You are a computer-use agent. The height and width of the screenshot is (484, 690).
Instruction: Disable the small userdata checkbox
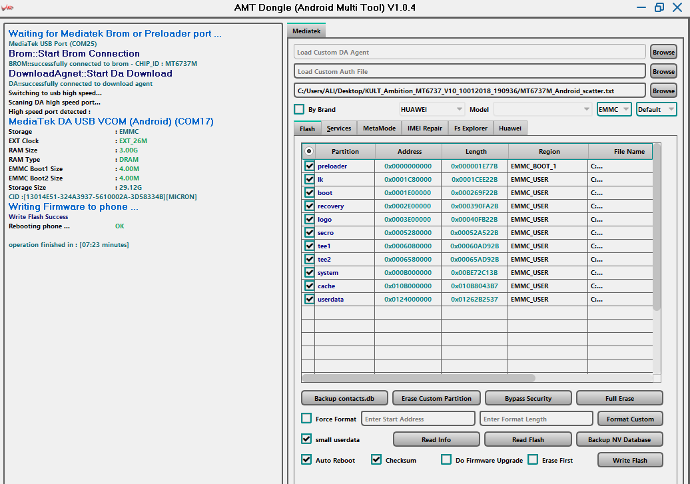pyautogui.click(x=306, y=439)
